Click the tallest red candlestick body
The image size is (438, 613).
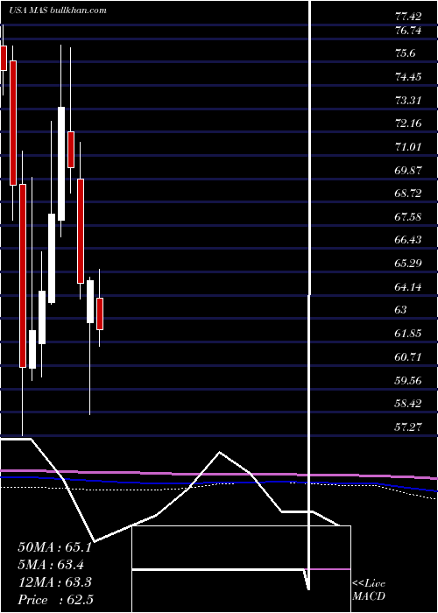[23, 276]
